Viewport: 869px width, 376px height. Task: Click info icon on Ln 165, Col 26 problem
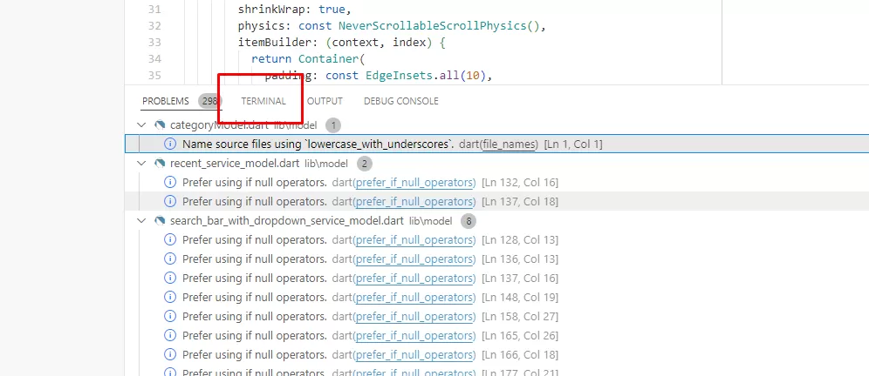pos(170,336)
